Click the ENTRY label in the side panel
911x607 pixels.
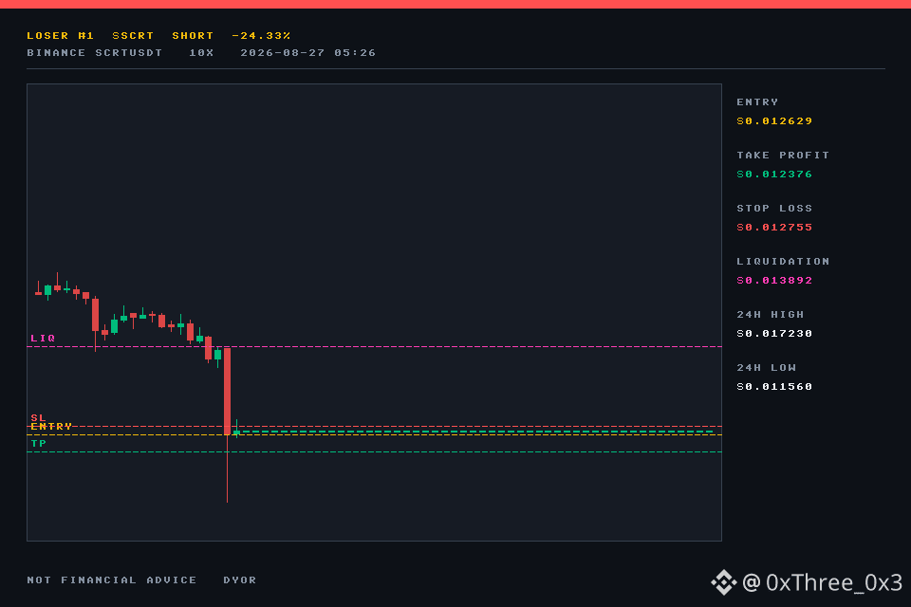[757, 101]
